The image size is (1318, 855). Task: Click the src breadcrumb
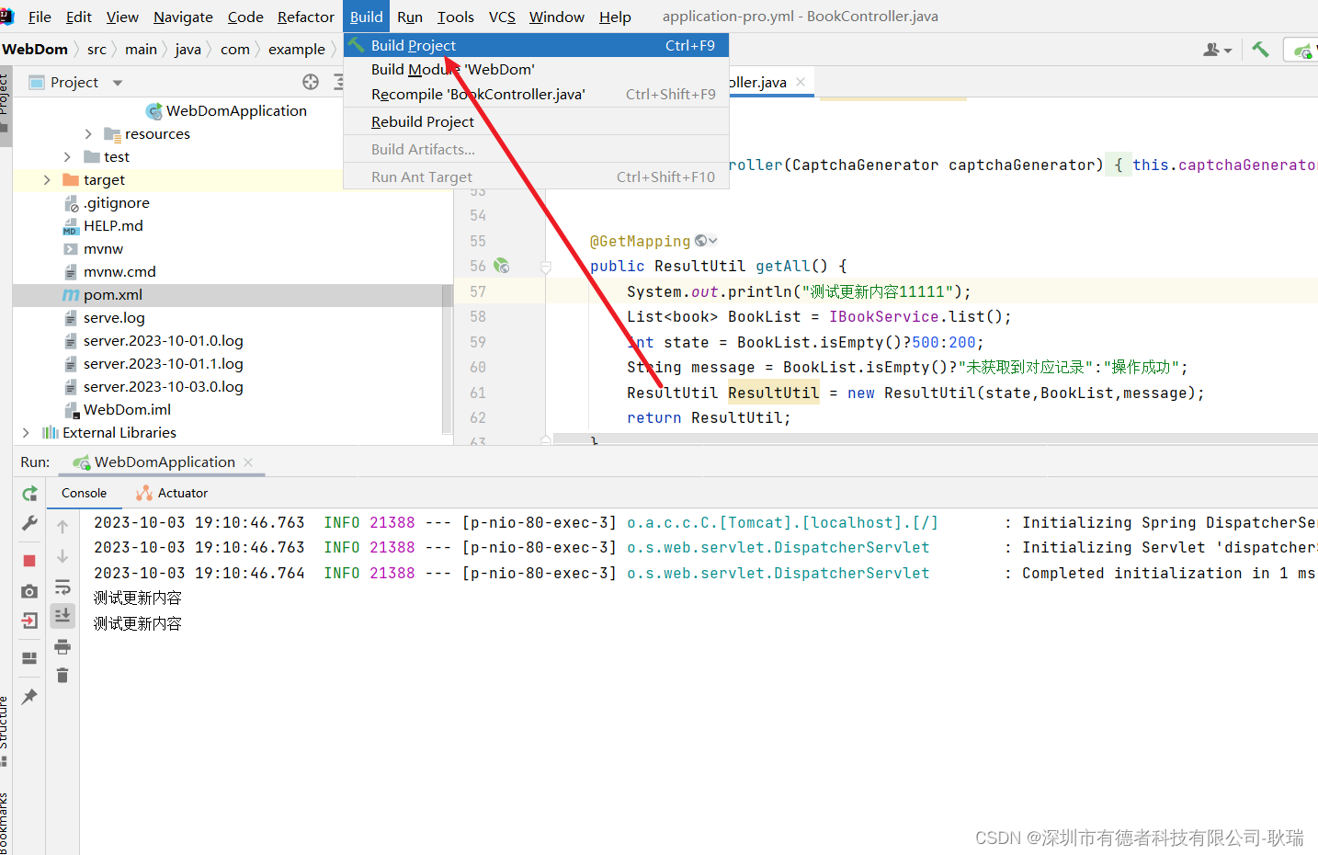click(x=97, y=50)
